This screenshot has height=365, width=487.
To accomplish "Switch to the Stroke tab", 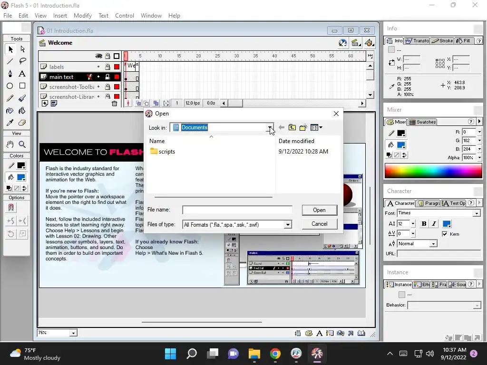I will 443,41.
